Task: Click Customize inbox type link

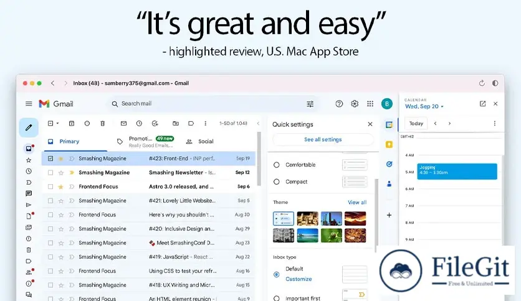Action: click(x=299, y=279)
